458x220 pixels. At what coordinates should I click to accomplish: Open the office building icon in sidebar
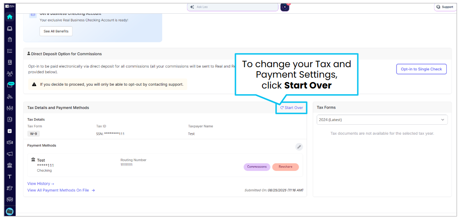tap(10, 62)
